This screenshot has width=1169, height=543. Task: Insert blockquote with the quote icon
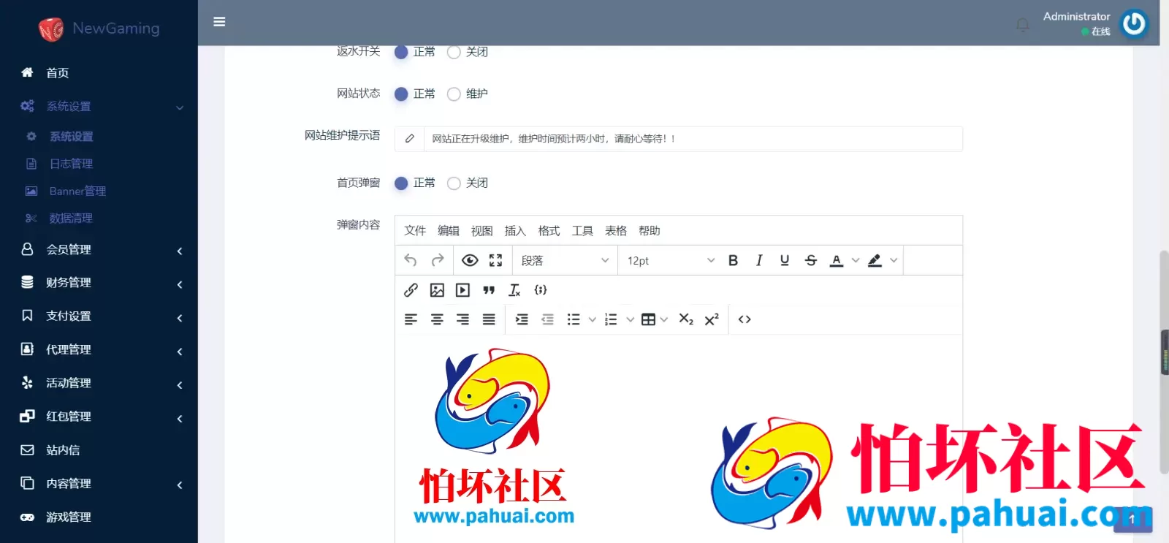pyautogui.click(x=489, y=290)
